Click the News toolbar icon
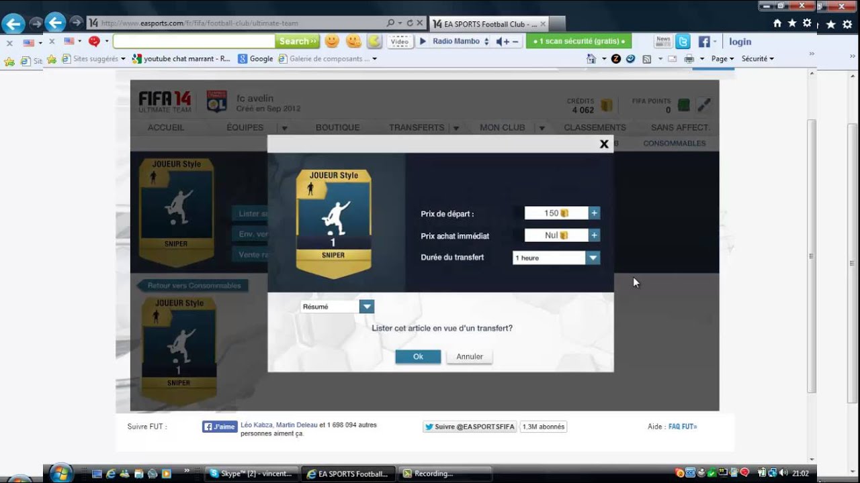This screenshot has height=483, width=860. click(x=663, y=42)
